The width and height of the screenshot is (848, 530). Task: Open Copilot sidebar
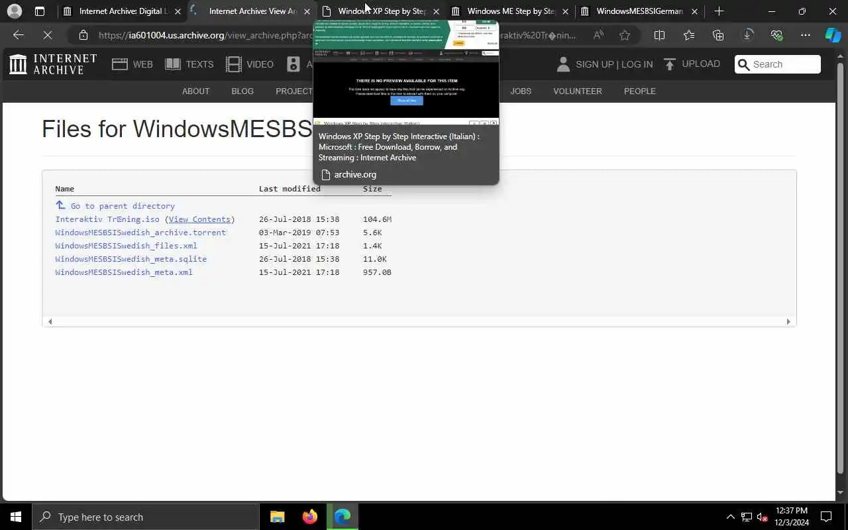pyautogui.click(x=833, y=35)
